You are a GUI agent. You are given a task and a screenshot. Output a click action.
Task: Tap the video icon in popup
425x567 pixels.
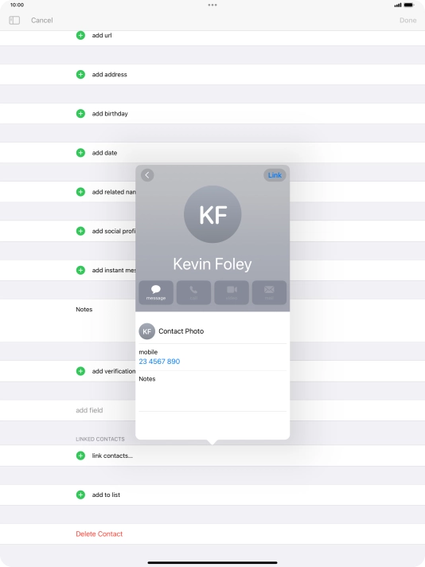tap(232, 292)
